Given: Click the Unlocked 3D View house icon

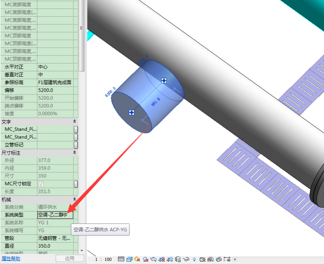Looking at the screenshot, I should (x=178, y=259).
